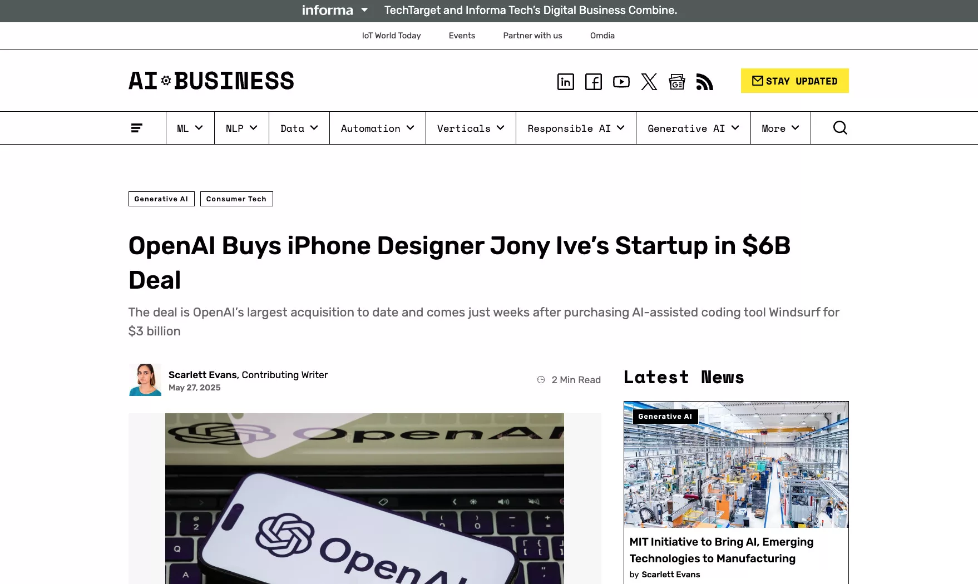The height and width of the screenshot is (584, 978).
Task: Open the Automation navigation menu
Action: point(377,128)
